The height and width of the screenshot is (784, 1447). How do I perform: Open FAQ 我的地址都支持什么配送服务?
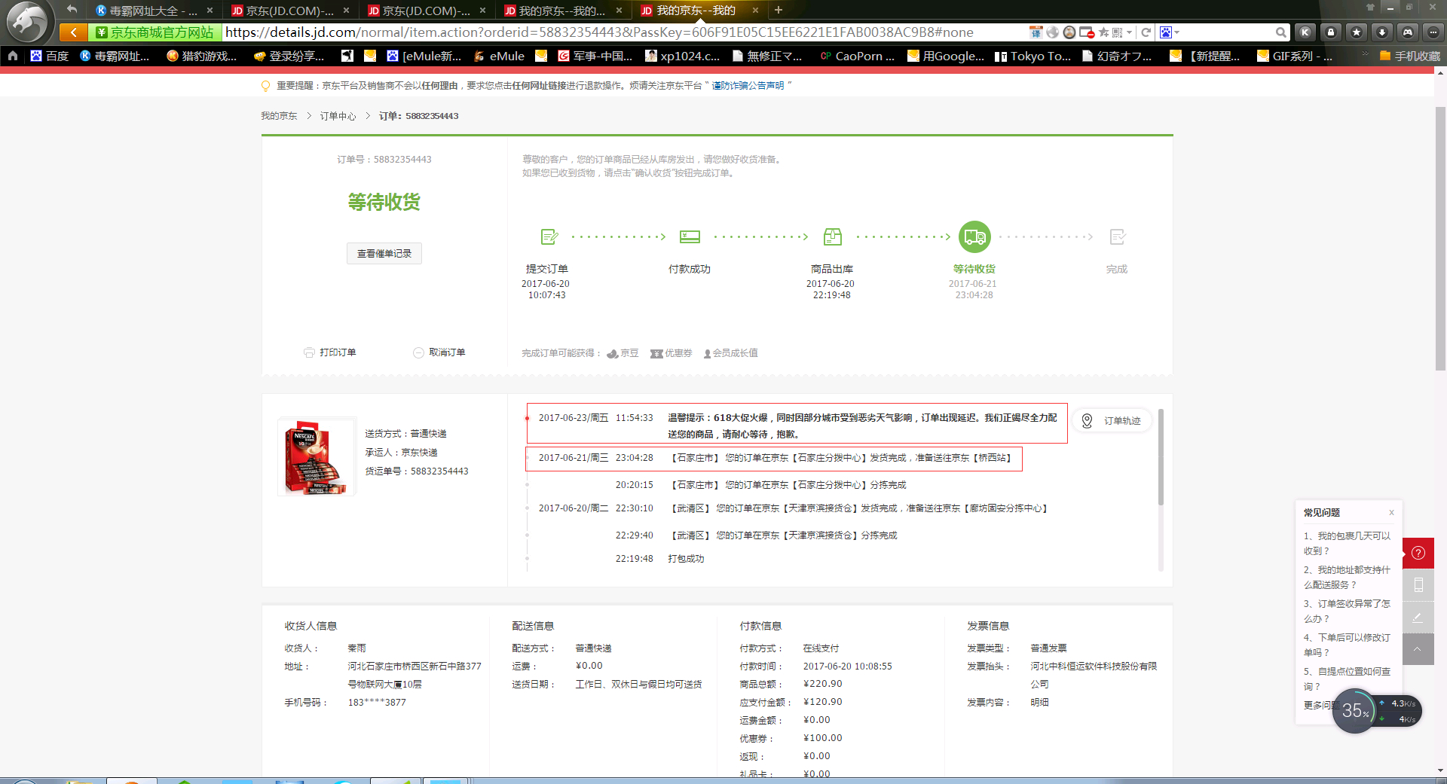pyautogui.click(x=1348, y=577)
